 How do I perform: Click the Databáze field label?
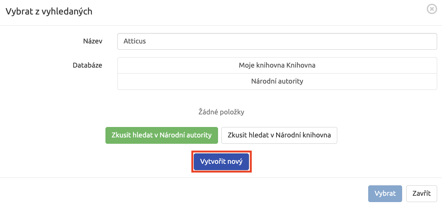87,65
